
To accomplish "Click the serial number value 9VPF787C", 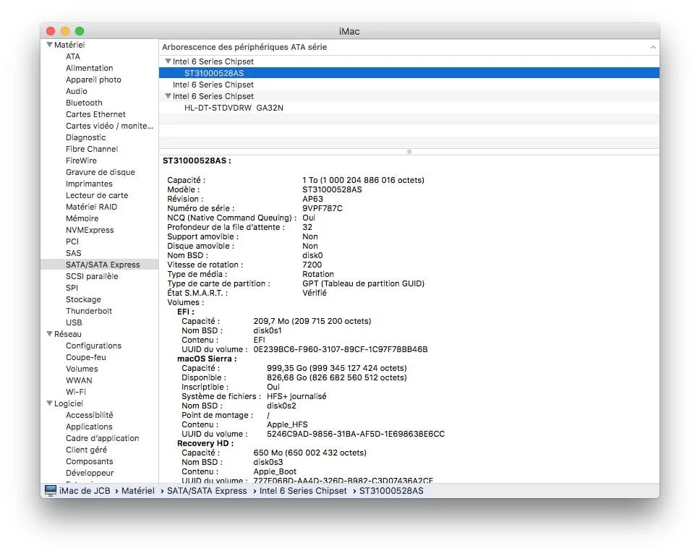I will (323, 208).
